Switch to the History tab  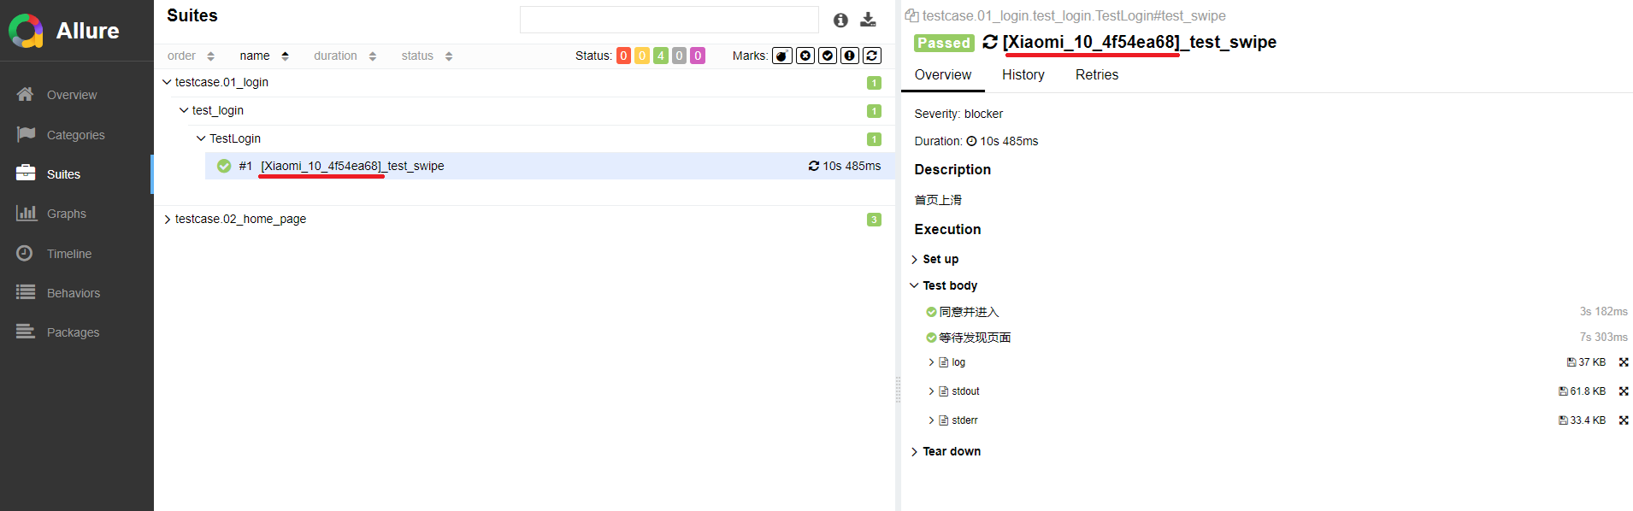[1023, 75]
